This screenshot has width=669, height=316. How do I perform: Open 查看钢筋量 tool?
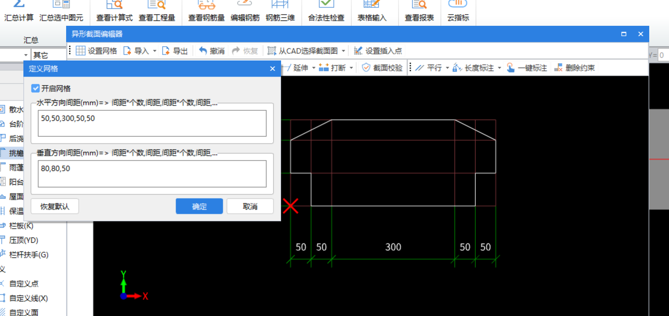pos(206,11)
